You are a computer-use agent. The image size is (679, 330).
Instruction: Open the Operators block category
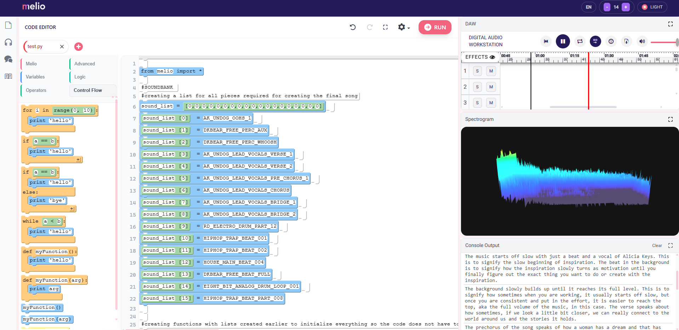36,90
